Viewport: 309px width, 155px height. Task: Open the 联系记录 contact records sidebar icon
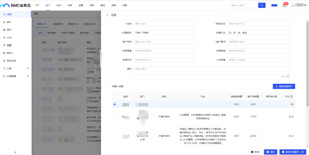pos(4,61)
